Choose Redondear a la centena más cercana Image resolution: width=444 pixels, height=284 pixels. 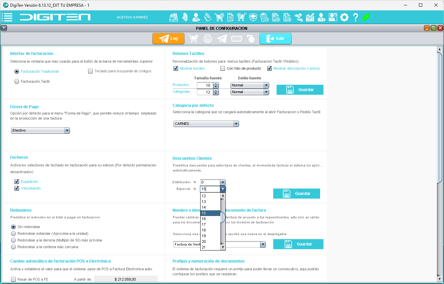13,247
